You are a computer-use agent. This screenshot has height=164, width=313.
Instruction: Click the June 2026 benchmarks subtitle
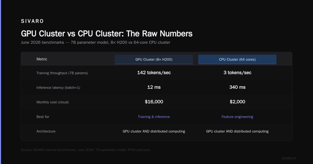95,42
